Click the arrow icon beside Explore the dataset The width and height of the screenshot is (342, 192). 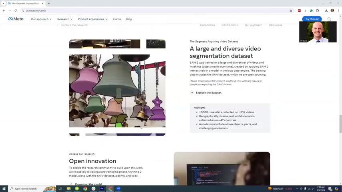tap(192, 93)
